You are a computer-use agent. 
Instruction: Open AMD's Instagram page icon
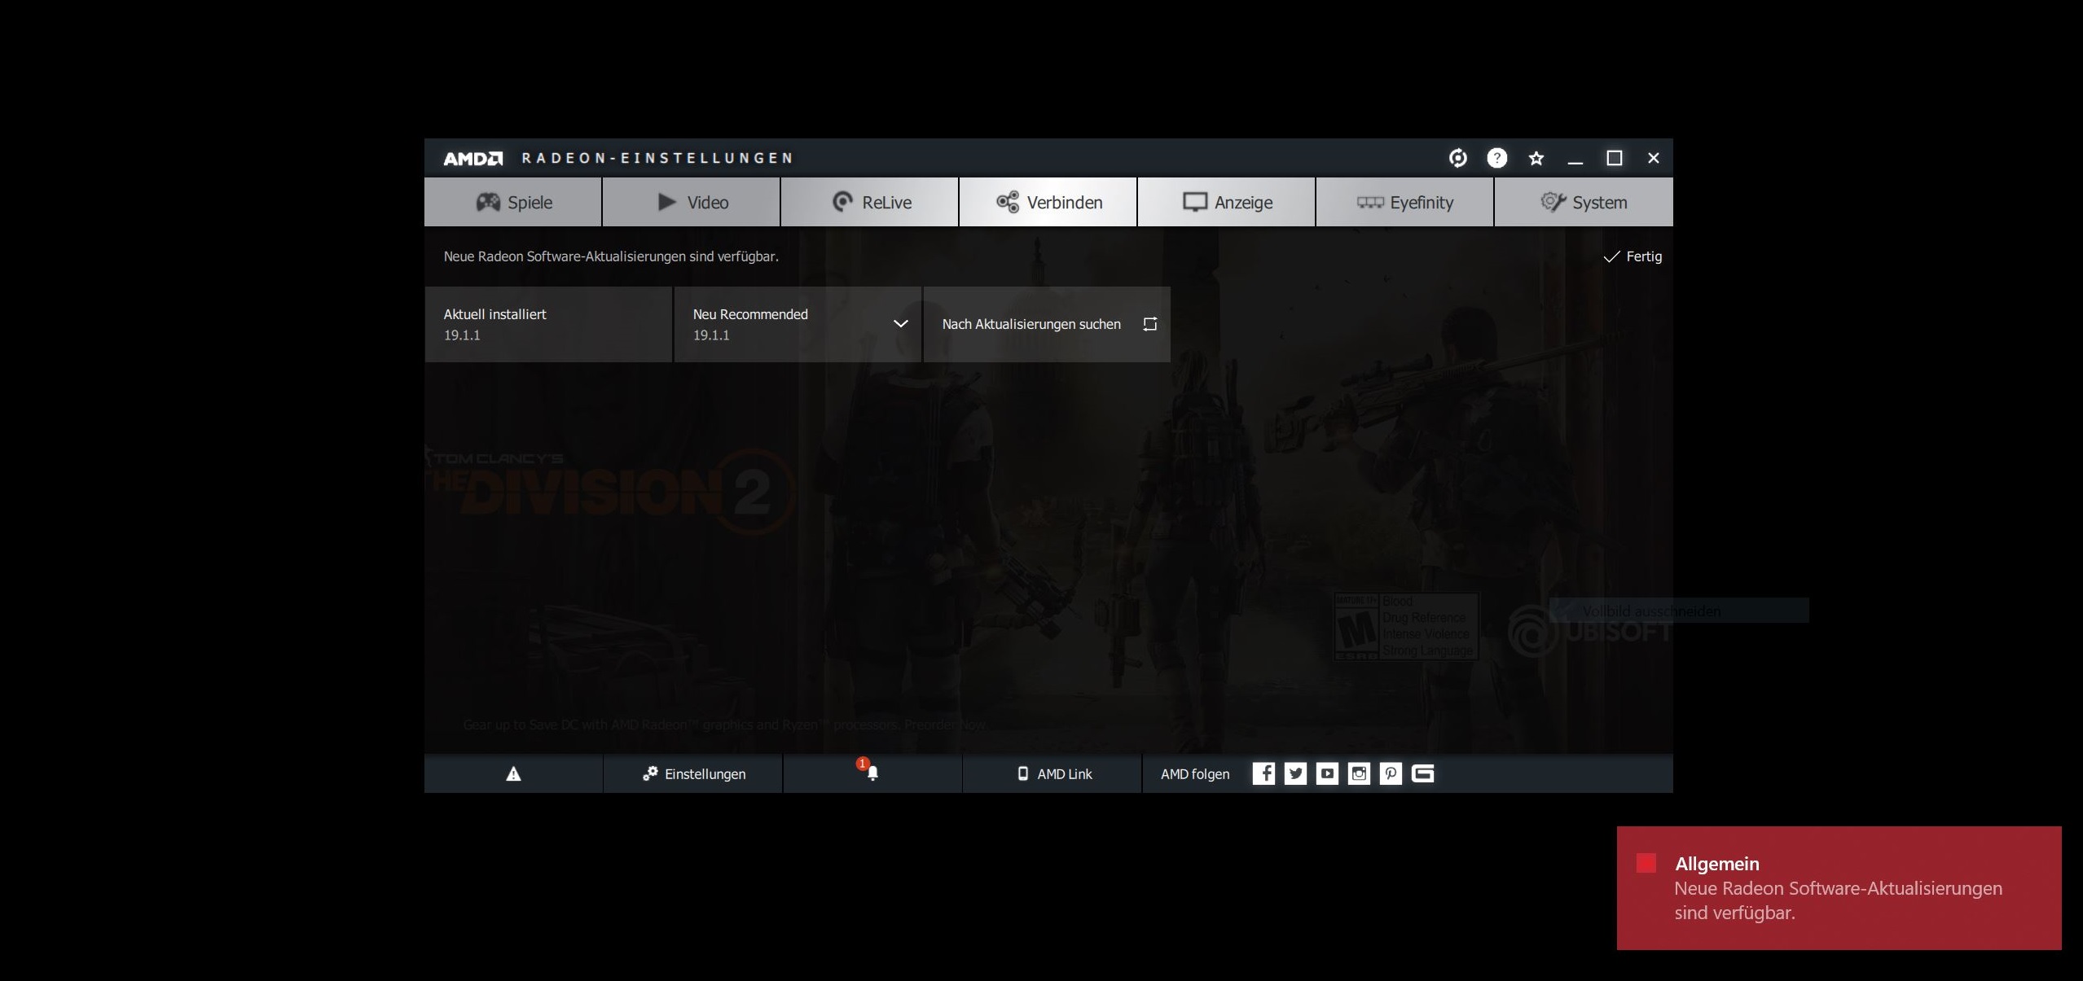click(1359, 773)
